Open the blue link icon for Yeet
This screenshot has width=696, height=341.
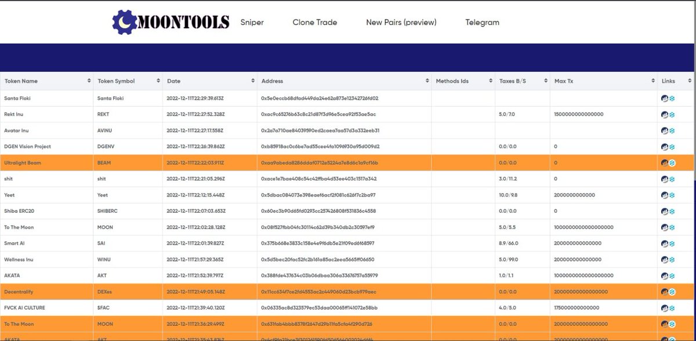pos(672,195)
